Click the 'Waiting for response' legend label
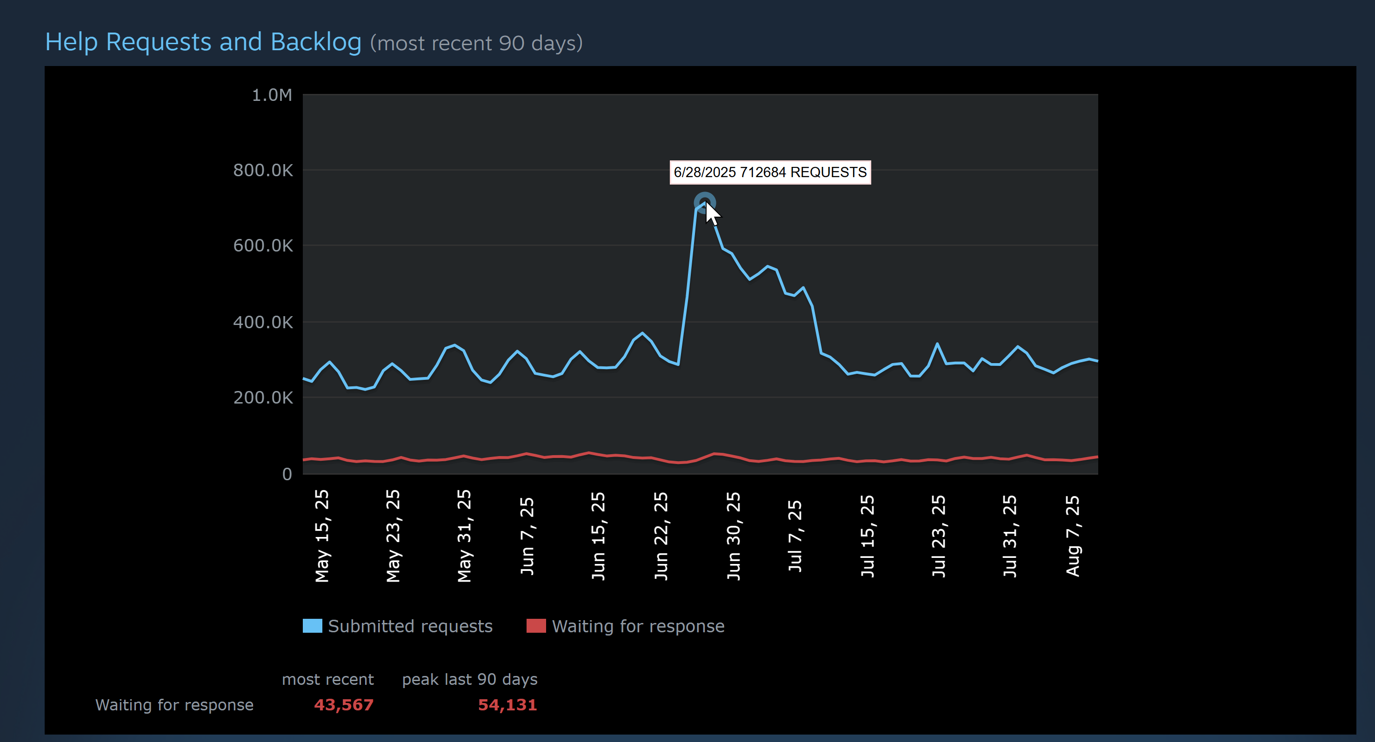This screenshot has width=1375, height=742. (638, 626)
